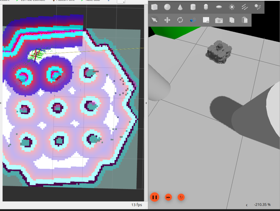The height and width of the screenshot is (211, 280).
Task: Add a cylinder primitive
Action: 193,7
